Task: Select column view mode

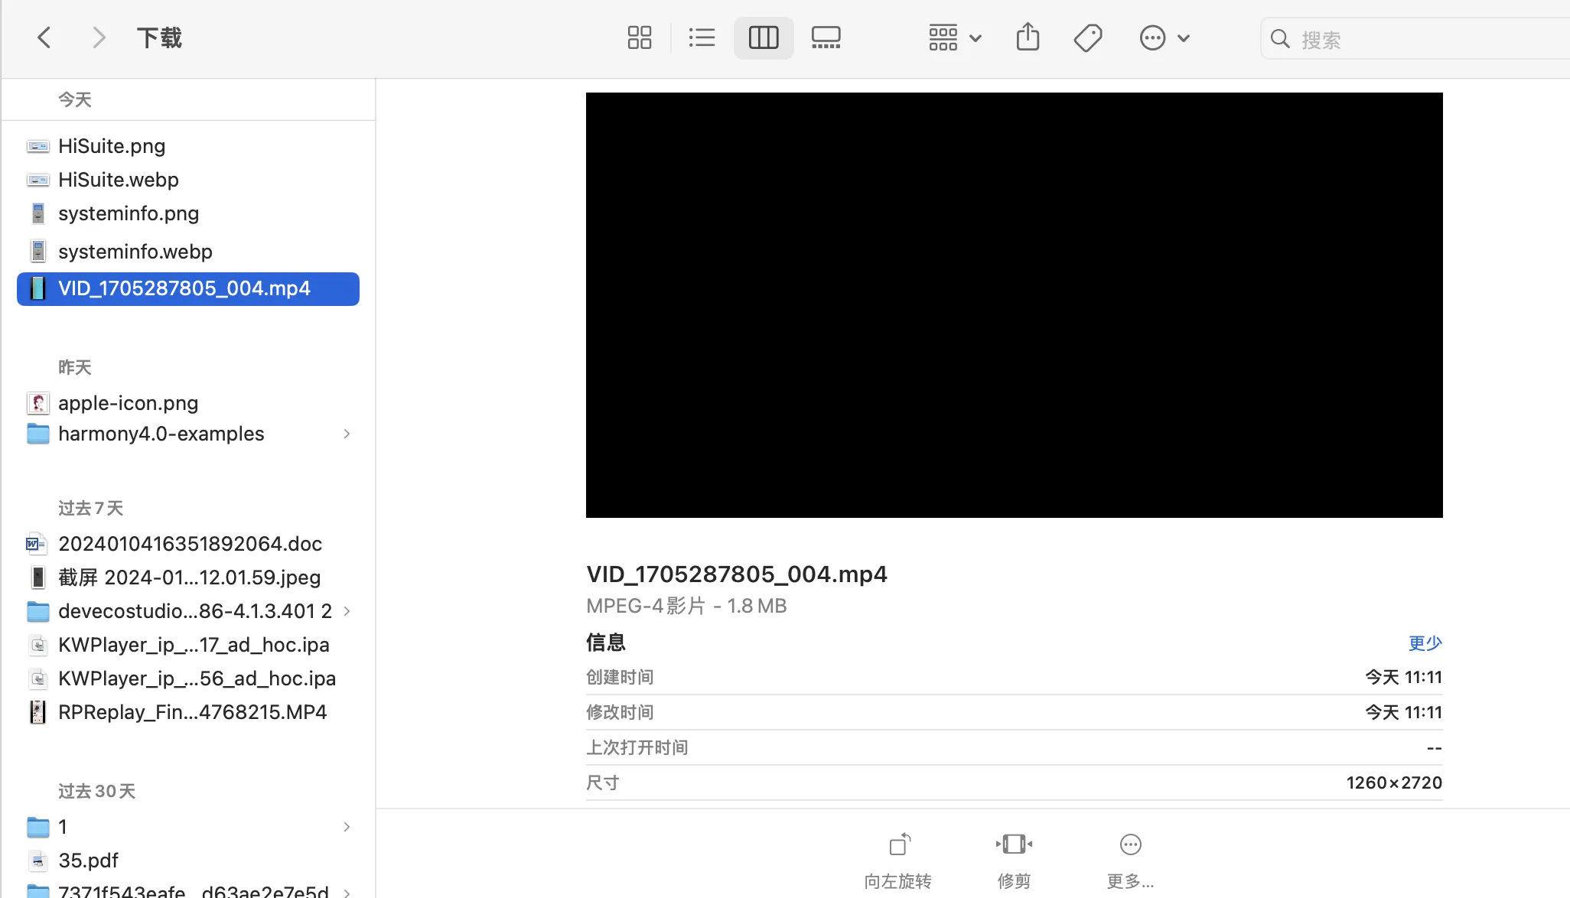Action: [x=763, y=37]
